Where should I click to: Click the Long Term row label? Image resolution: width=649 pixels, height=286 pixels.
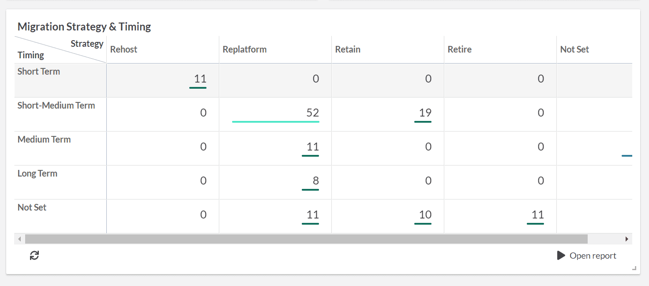(38, 173)
